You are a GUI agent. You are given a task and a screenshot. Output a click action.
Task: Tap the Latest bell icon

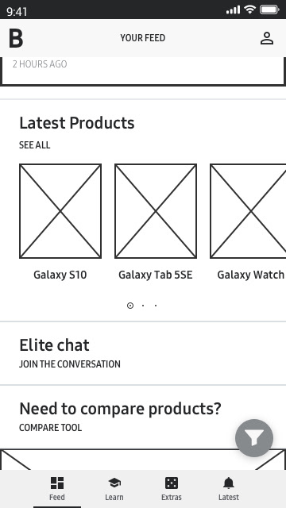click(x=229, y=483)
